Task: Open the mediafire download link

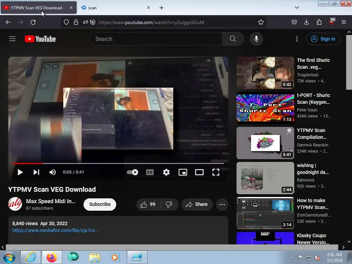Action: coord(55,230)
